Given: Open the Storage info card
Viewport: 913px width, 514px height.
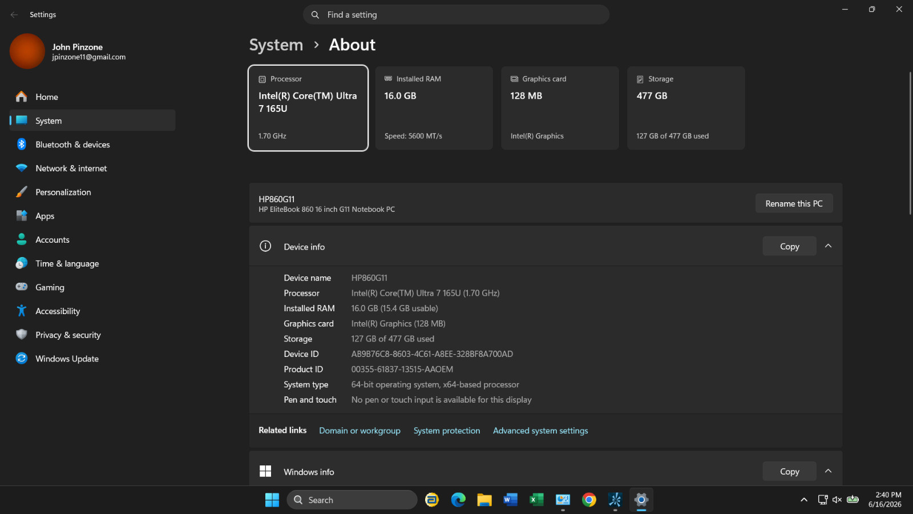Looking at the screenshot, I should pyautogui.click(x=686, y=108).
